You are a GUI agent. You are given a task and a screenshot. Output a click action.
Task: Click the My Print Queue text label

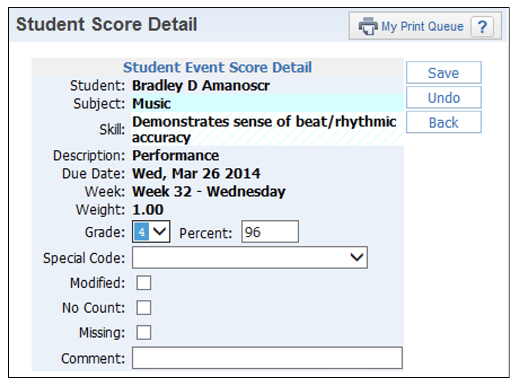[422, 27]
